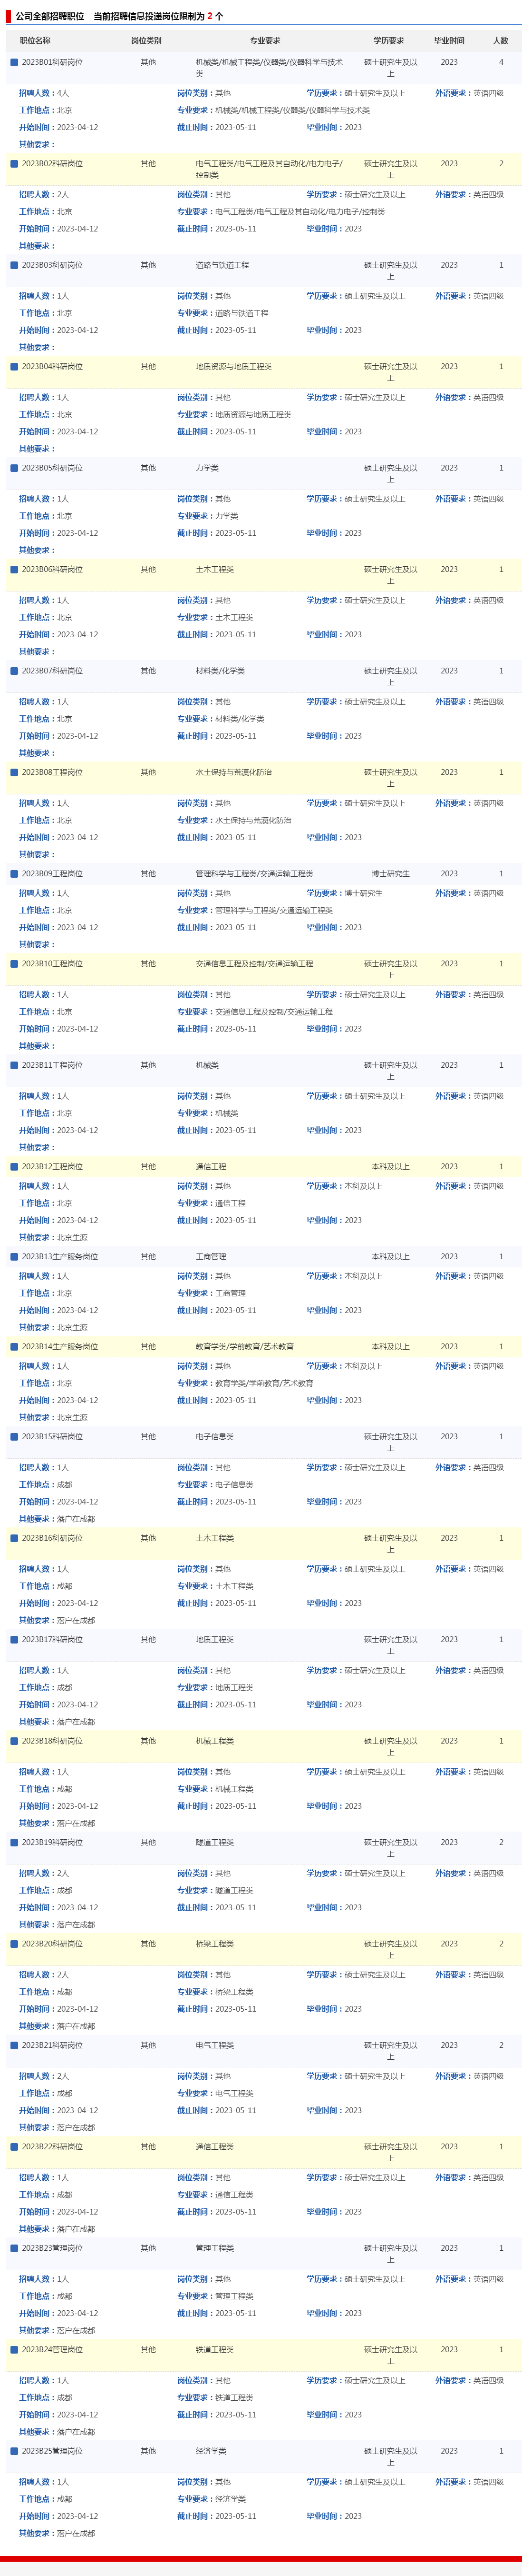Image resolution: width=522 pixels, height=2576 pixels.
Task: Open the 2023B25管理岗位 job title
Action: [52, 2451]
